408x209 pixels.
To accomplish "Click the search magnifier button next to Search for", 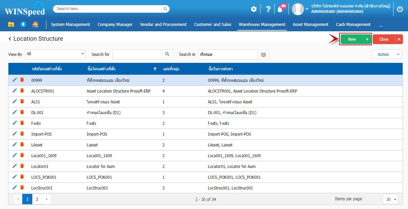I will coord(167,54).
